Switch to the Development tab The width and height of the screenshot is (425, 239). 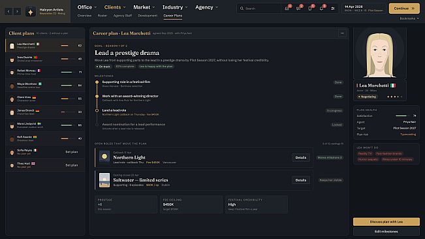[x=148, y=16]
